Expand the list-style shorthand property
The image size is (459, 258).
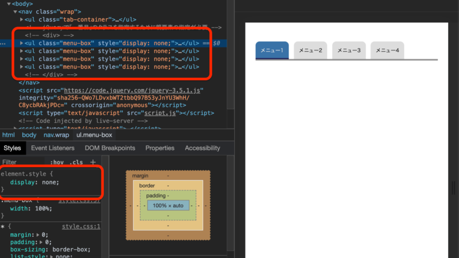(52, 256)
